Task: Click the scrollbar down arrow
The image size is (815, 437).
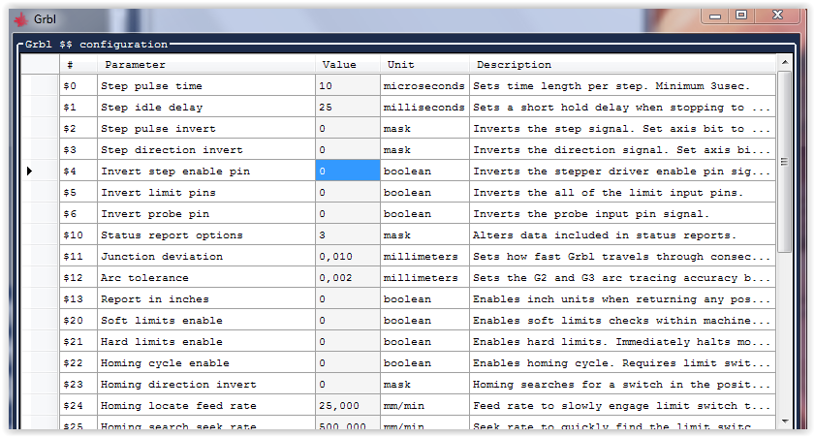Action: (x=785, y=421)
